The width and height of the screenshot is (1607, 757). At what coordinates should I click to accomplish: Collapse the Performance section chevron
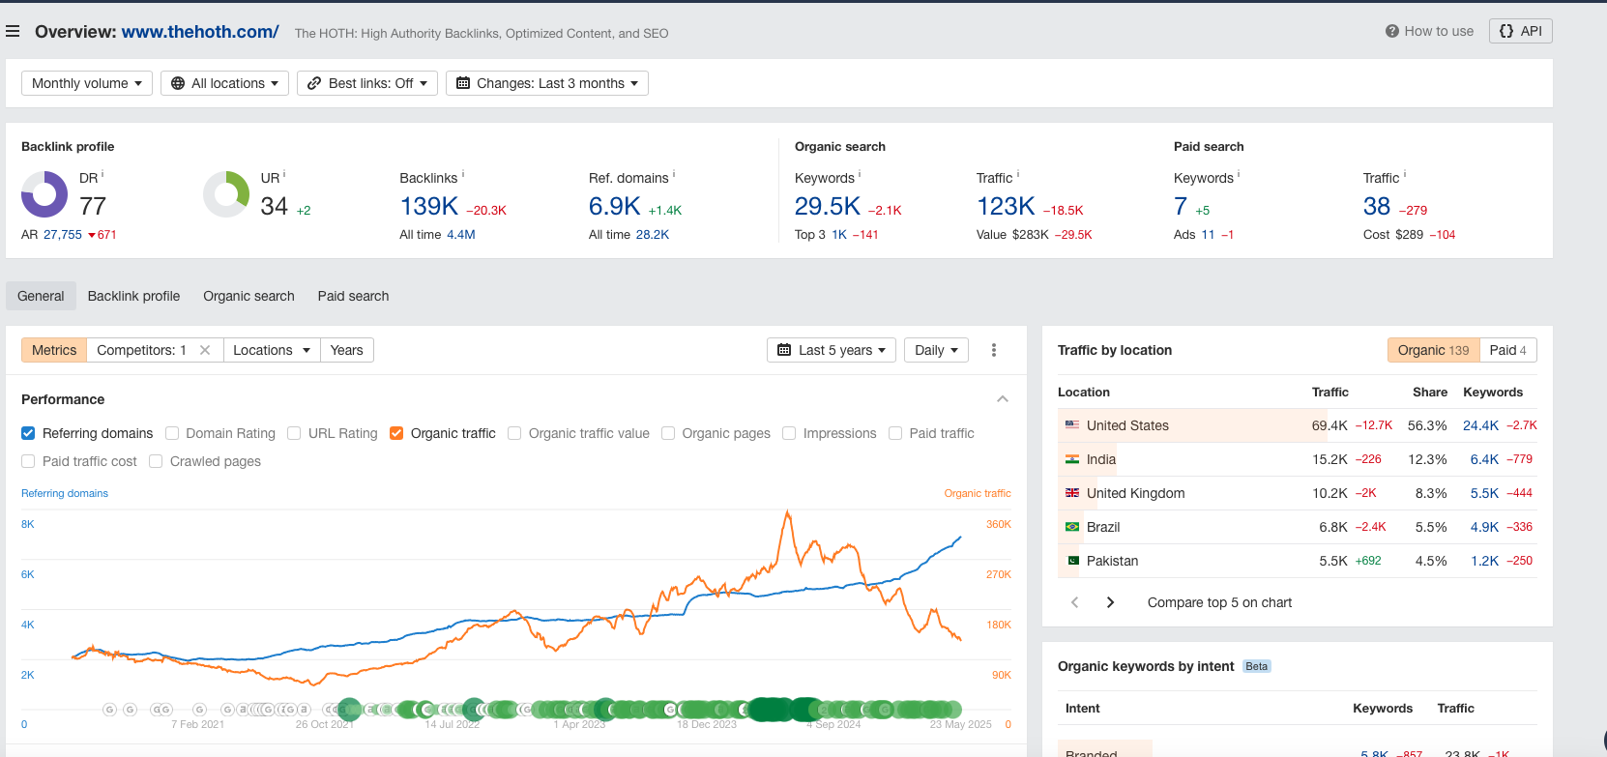coord(1003,399)
